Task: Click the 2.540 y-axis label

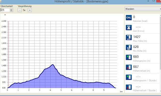Action: 4,21
